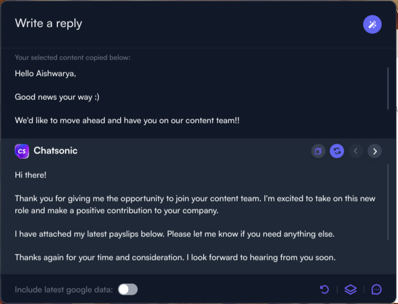
Task: Click the "Hi there!" reply line
Action: tap(31, 175)
